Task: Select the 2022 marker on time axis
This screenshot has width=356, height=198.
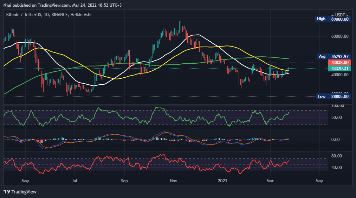Action: pyautogui.click(x=222, y=181)
